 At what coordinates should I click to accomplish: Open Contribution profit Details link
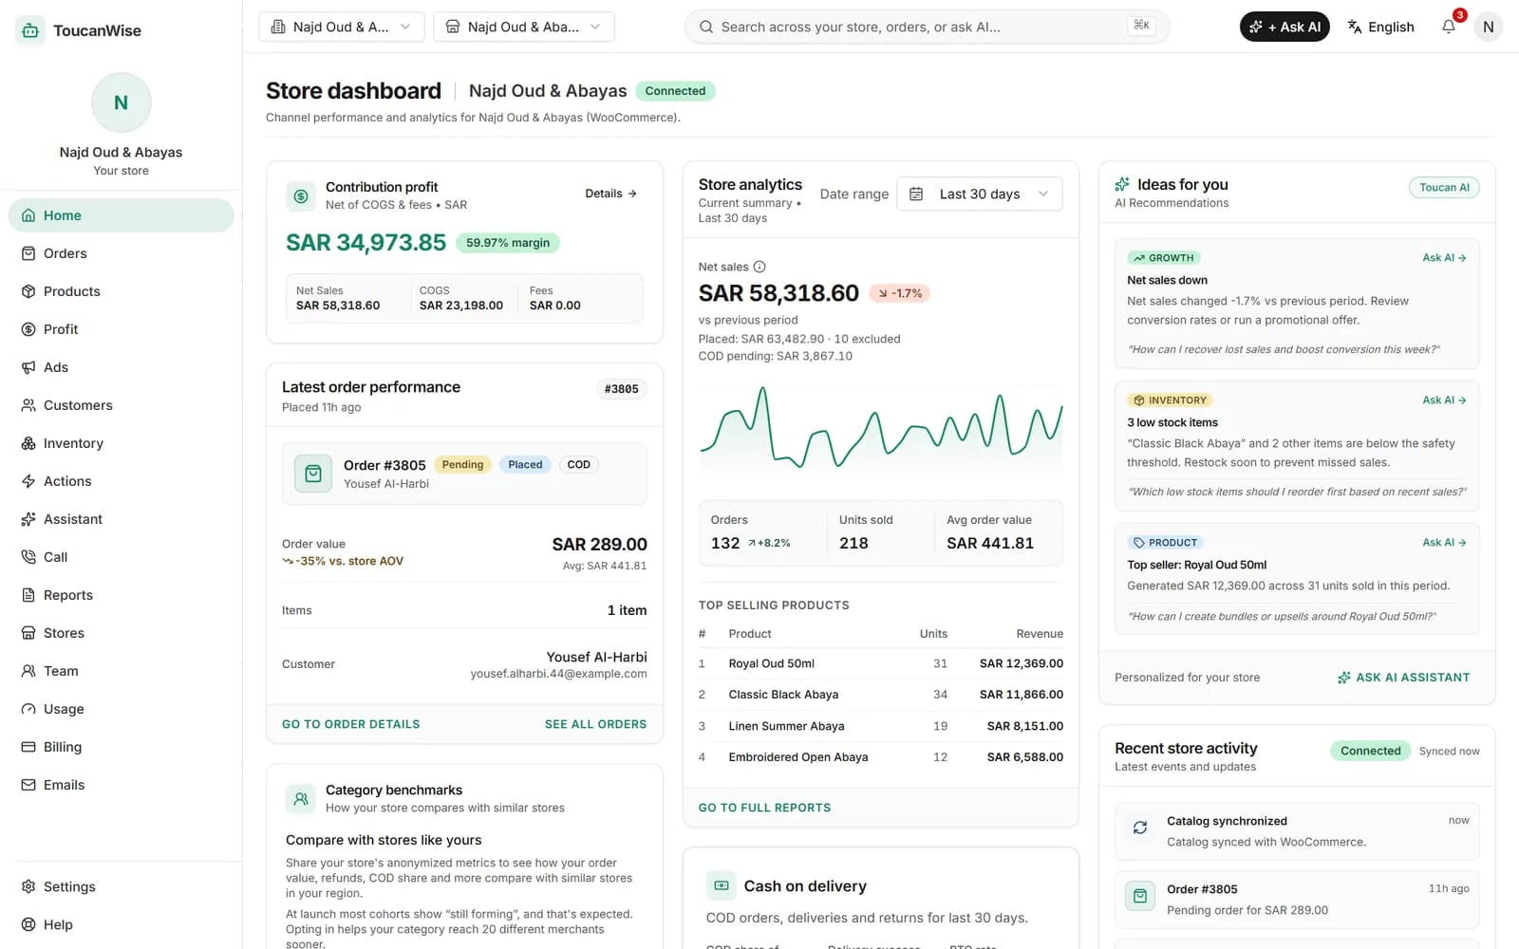(610, 194)
